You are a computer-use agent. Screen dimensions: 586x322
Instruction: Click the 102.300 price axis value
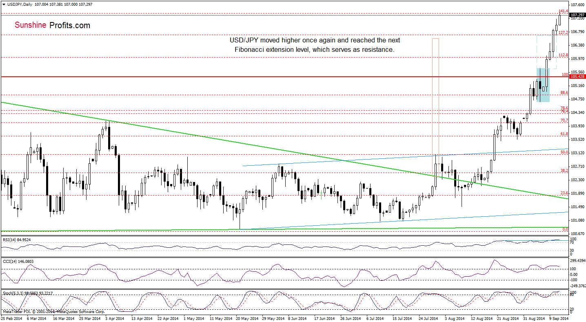[x=578, y=180]
